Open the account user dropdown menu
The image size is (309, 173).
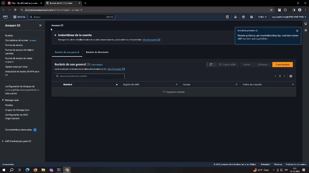coord(289,17)
